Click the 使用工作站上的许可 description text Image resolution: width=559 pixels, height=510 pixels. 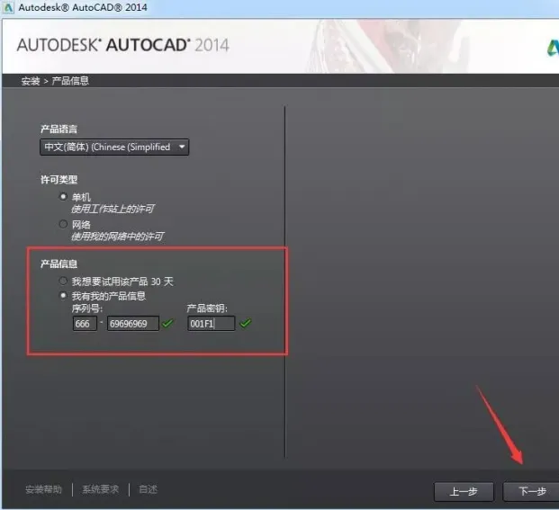tap(113, 209)
